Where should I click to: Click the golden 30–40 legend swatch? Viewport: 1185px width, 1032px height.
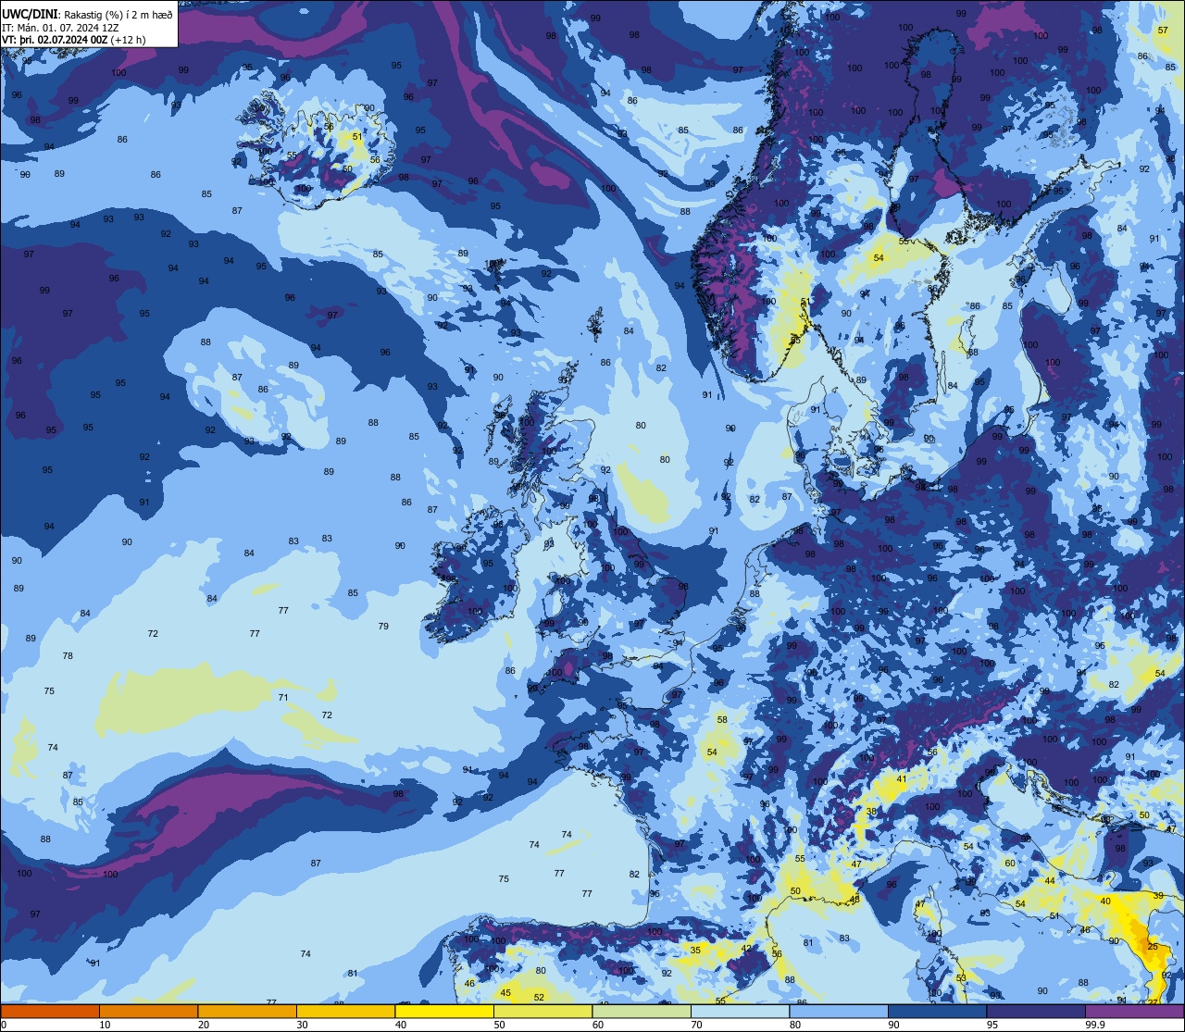coord(345,1011)
